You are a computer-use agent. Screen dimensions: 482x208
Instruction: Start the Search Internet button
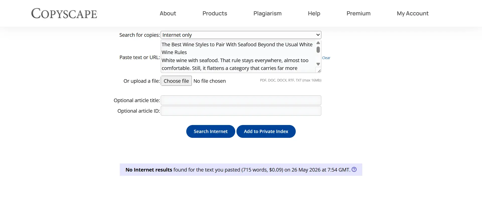coord(211,131)
